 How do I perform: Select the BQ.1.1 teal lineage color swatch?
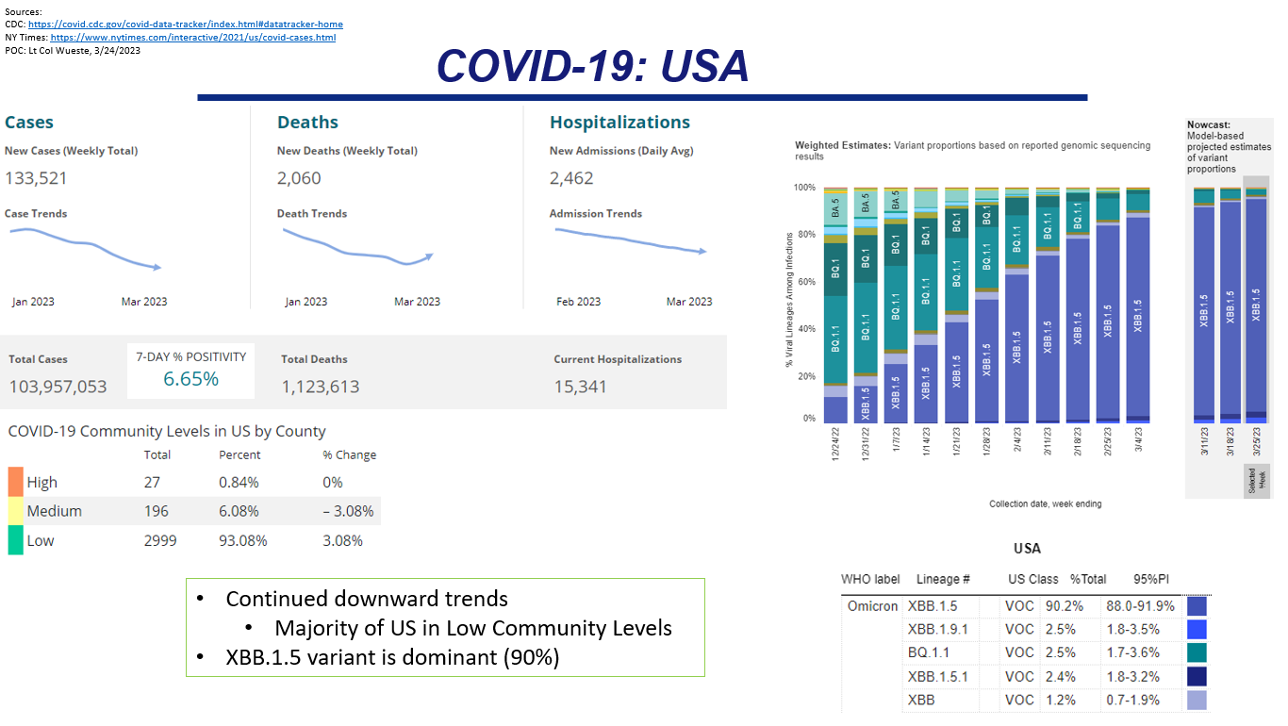[1197, 652]
